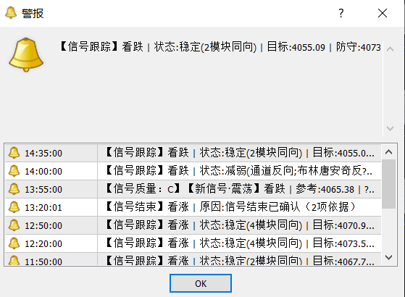Select the 11:50:00 timestamp
The height and width of the screenshot is (297, 405).
[43, 262]
